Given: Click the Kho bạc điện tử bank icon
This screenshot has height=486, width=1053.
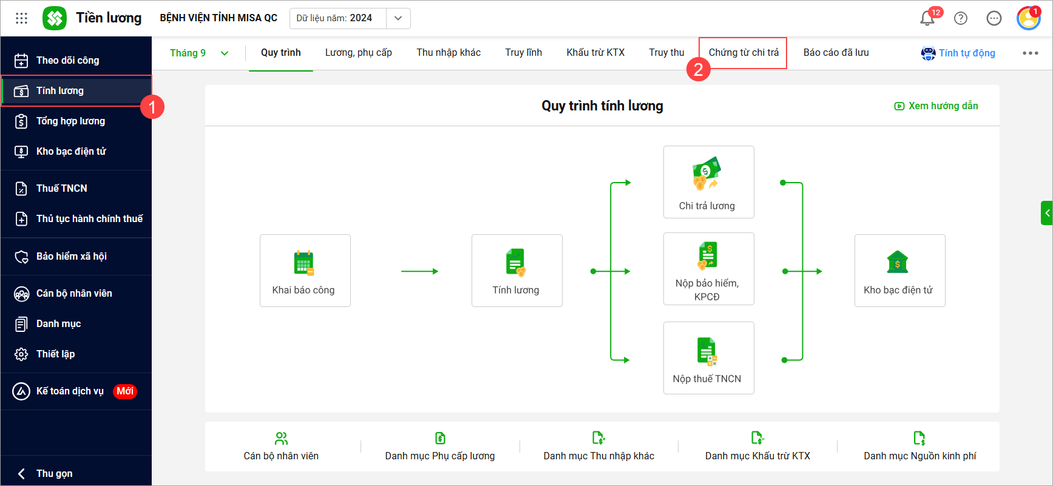Looking at the screenshot, I should 897,263.
